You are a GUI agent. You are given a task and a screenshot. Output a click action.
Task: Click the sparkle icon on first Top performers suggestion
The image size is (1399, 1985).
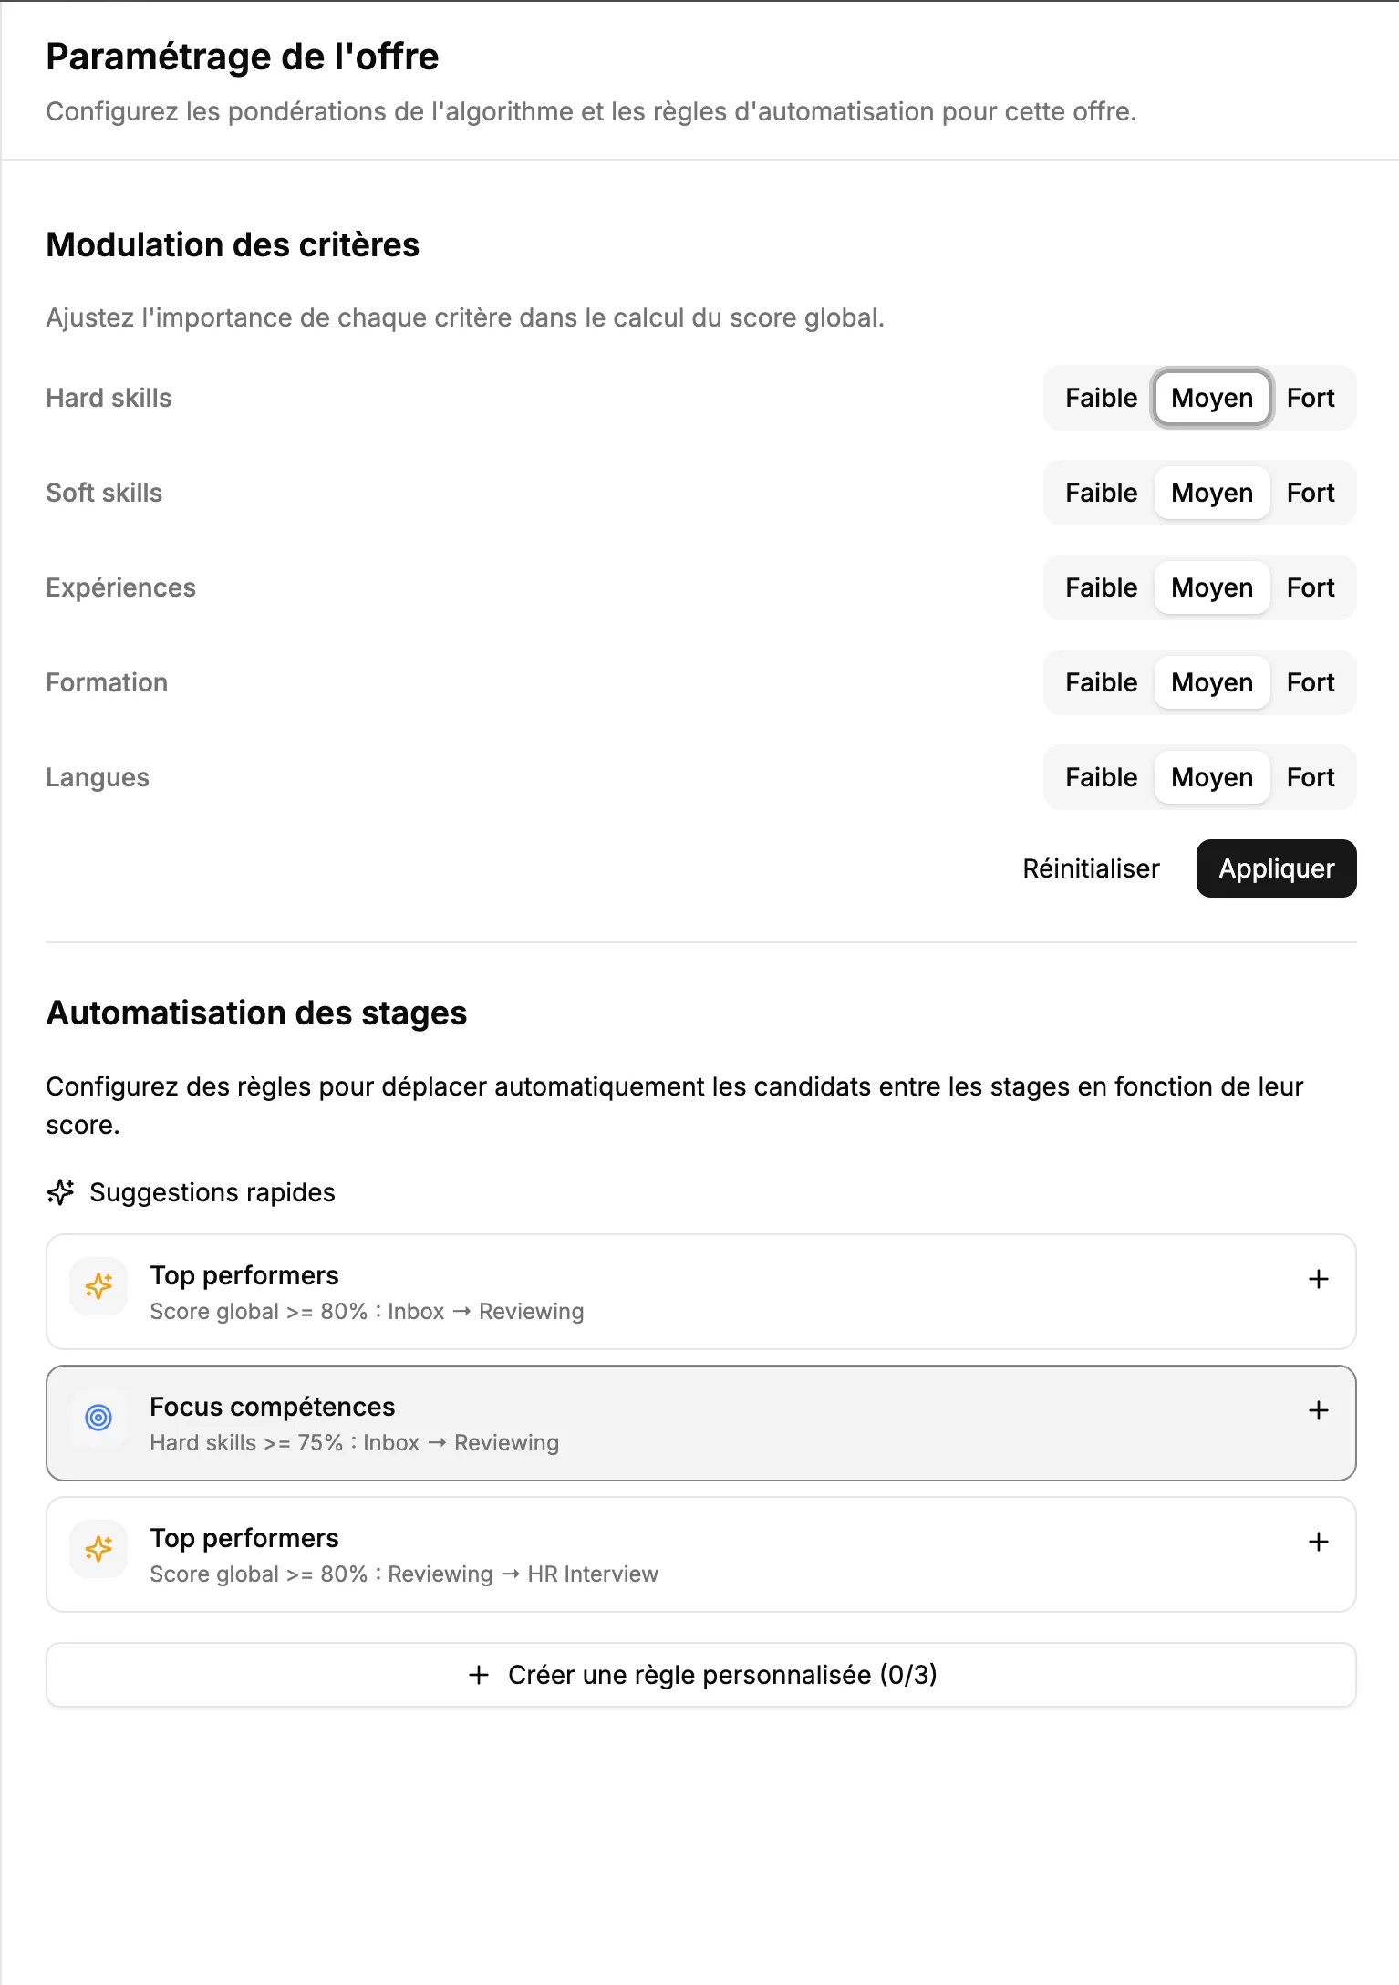98,1286
